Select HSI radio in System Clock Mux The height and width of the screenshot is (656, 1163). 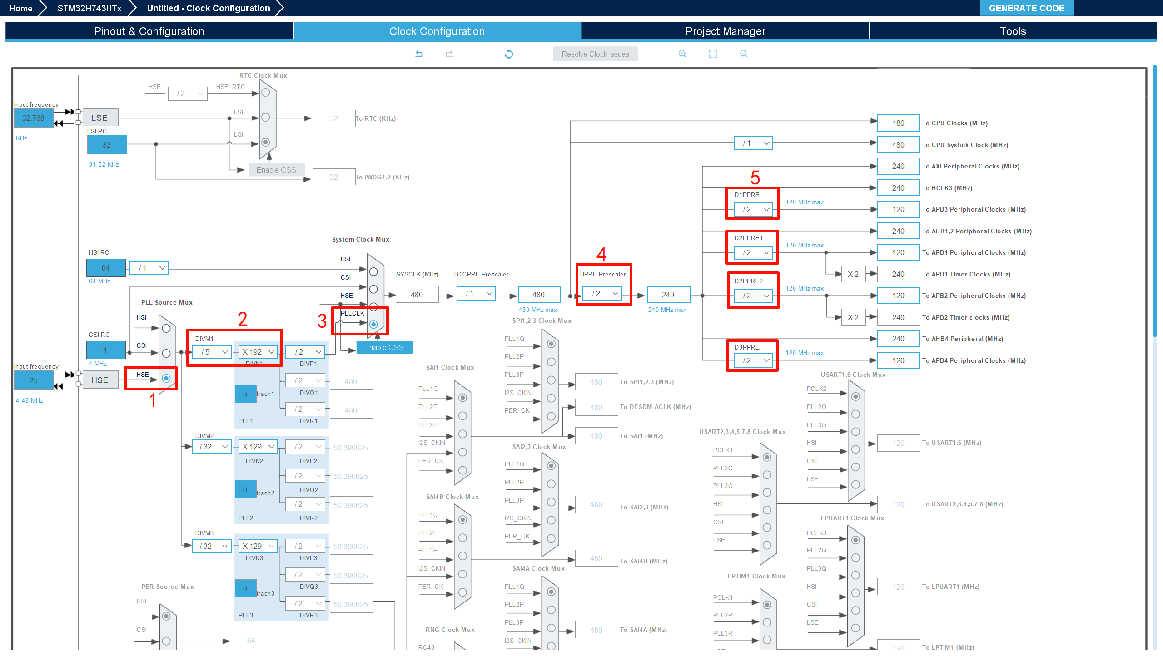[x=373, y=271]
